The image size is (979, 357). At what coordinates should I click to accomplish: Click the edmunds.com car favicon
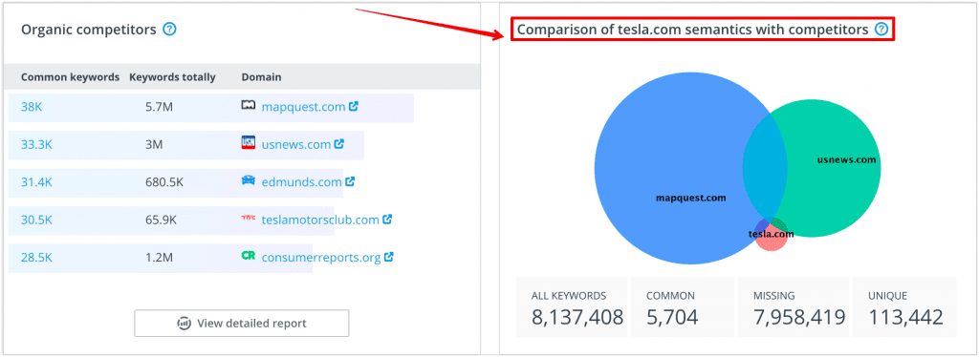[x=249, y=180]
